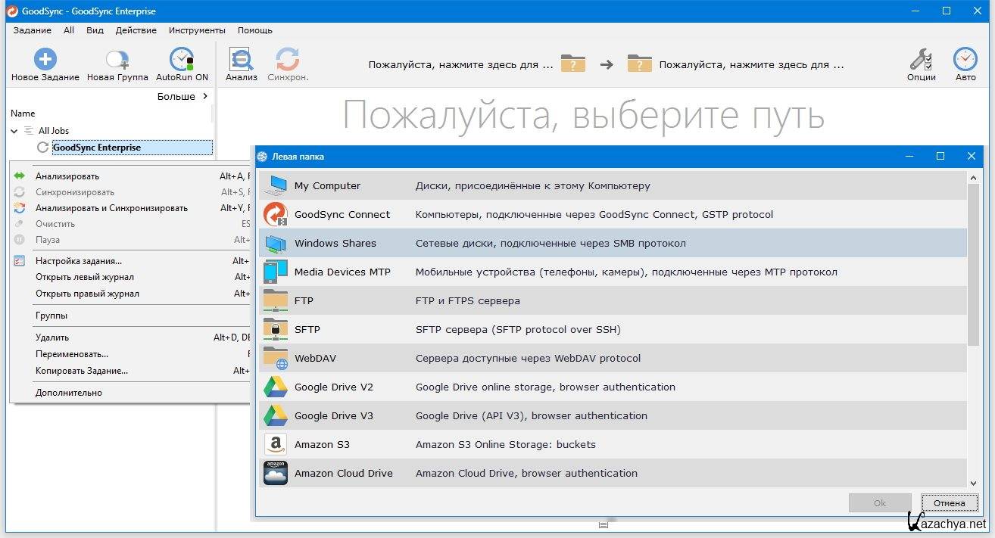This screenshot has width=995, height=538.
Task: Choose Анализировать и Синхронизировать from context menu
Action: [x=111, y=208]
